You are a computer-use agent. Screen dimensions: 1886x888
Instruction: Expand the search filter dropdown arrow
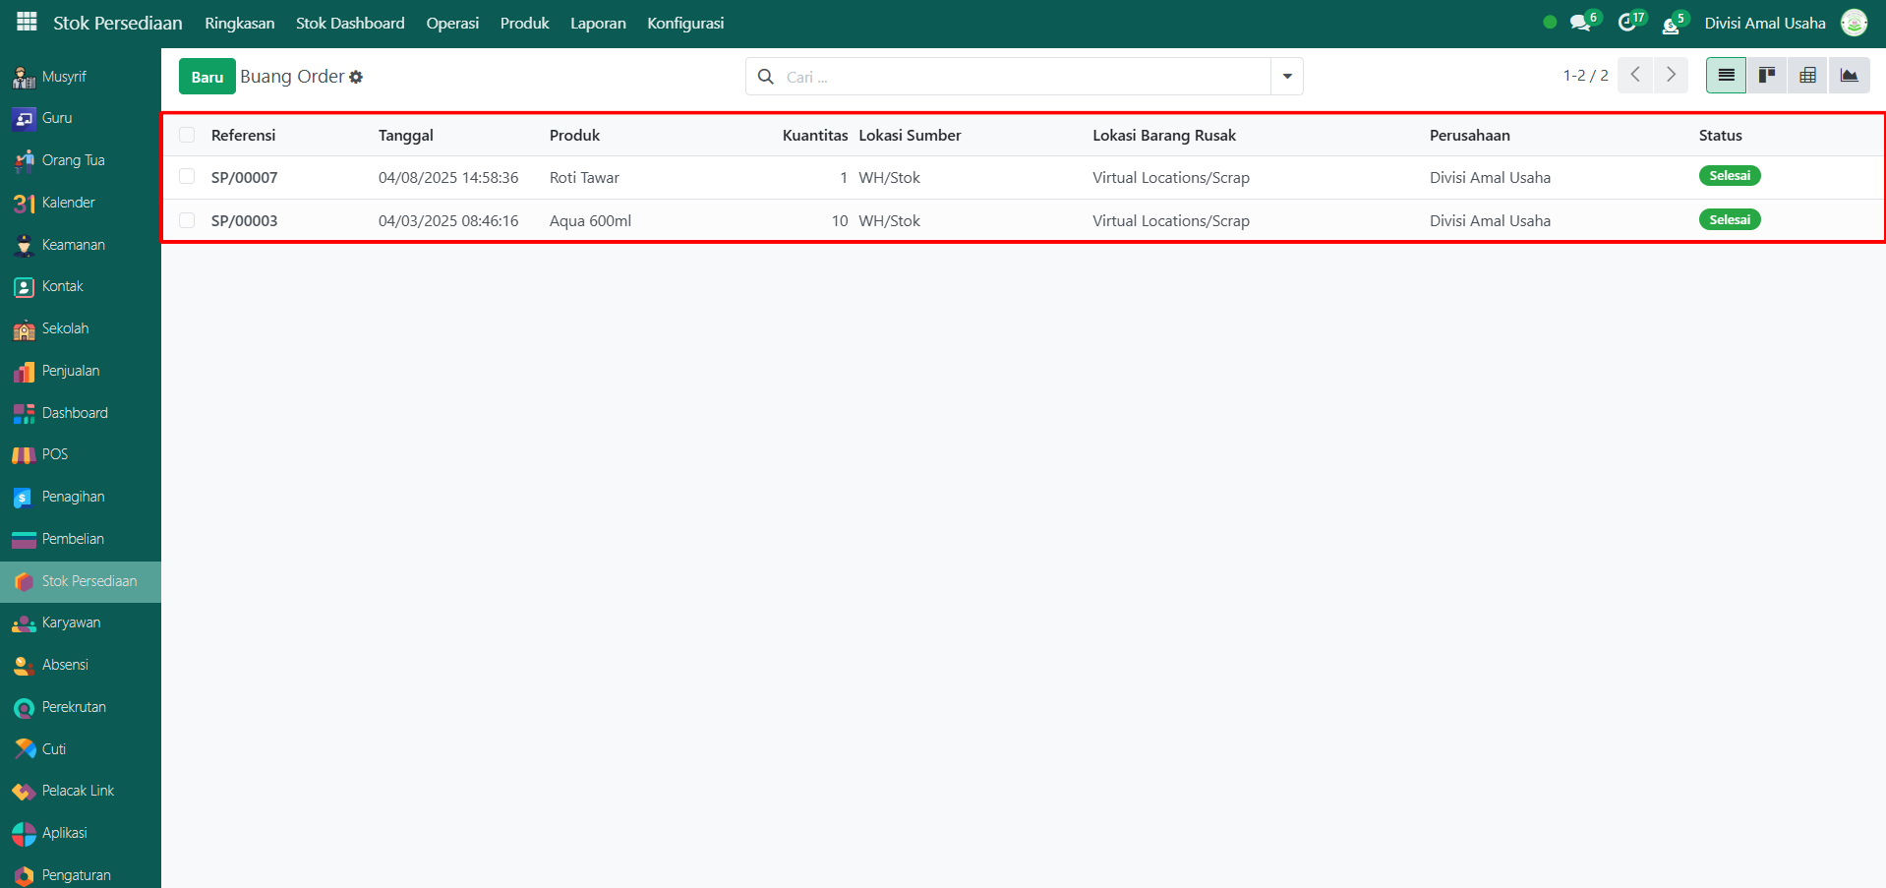pos(1286,77)
